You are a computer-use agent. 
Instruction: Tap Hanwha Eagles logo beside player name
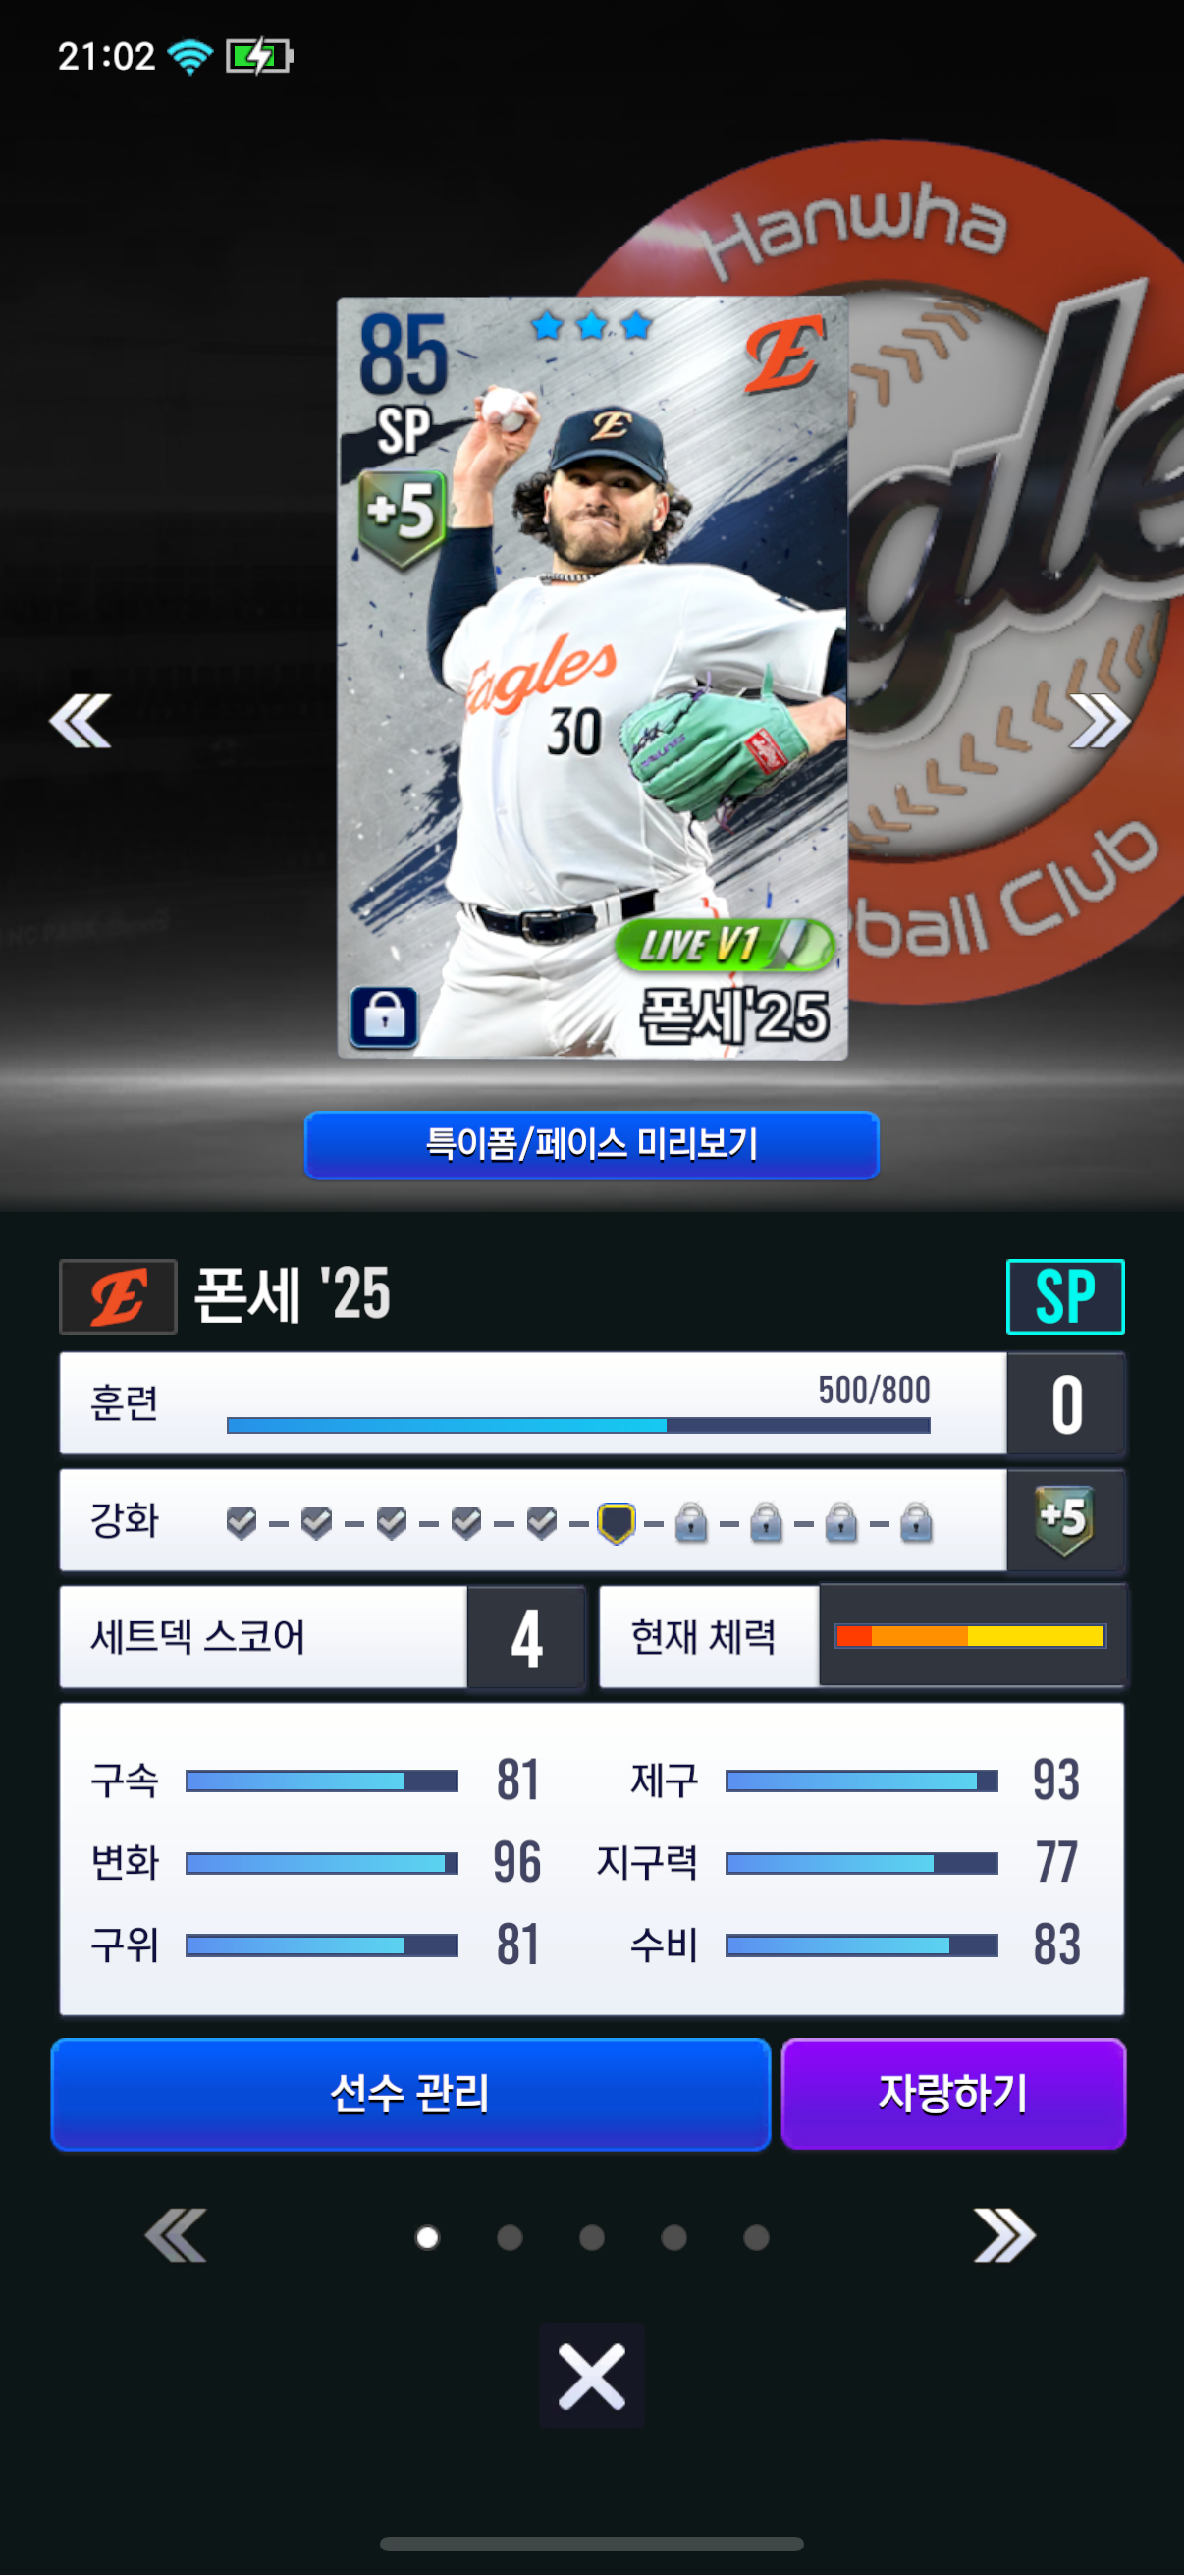(118, 1296)
